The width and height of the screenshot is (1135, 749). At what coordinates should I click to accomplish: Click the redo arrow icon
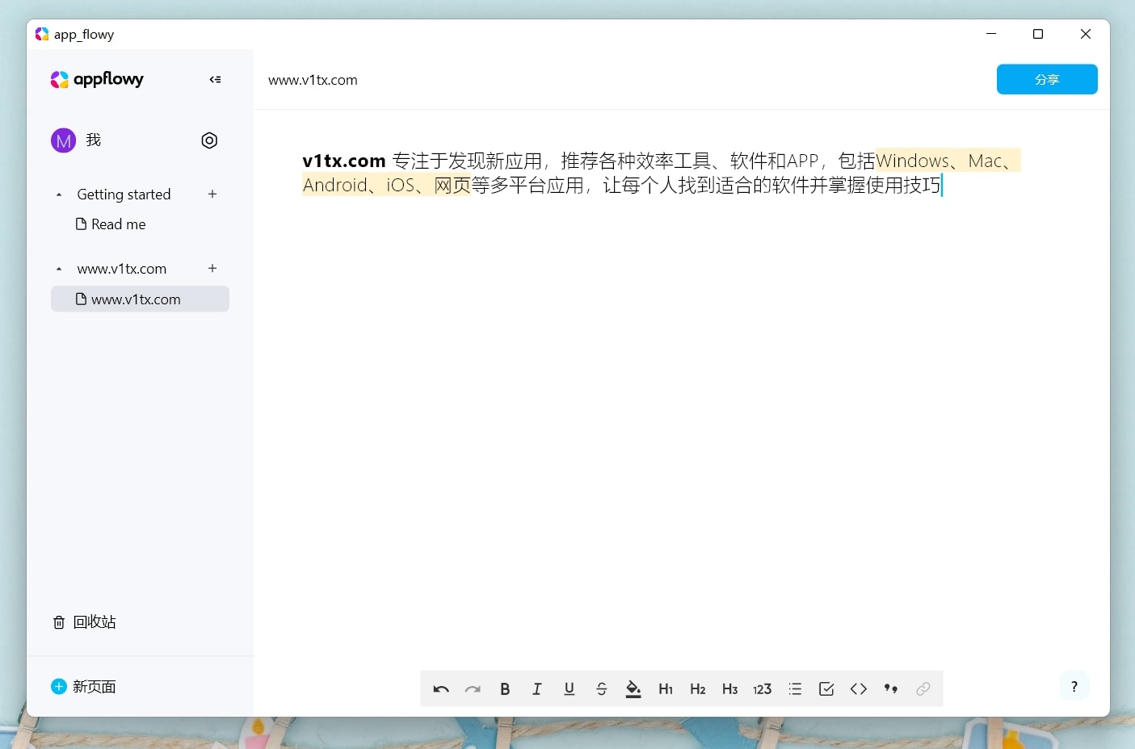[x=473, y=688]
